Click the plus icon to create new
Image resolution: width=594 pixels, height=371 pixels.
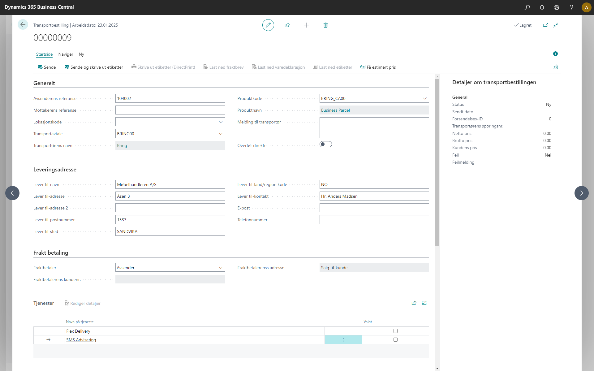click(x=306, y=25)
